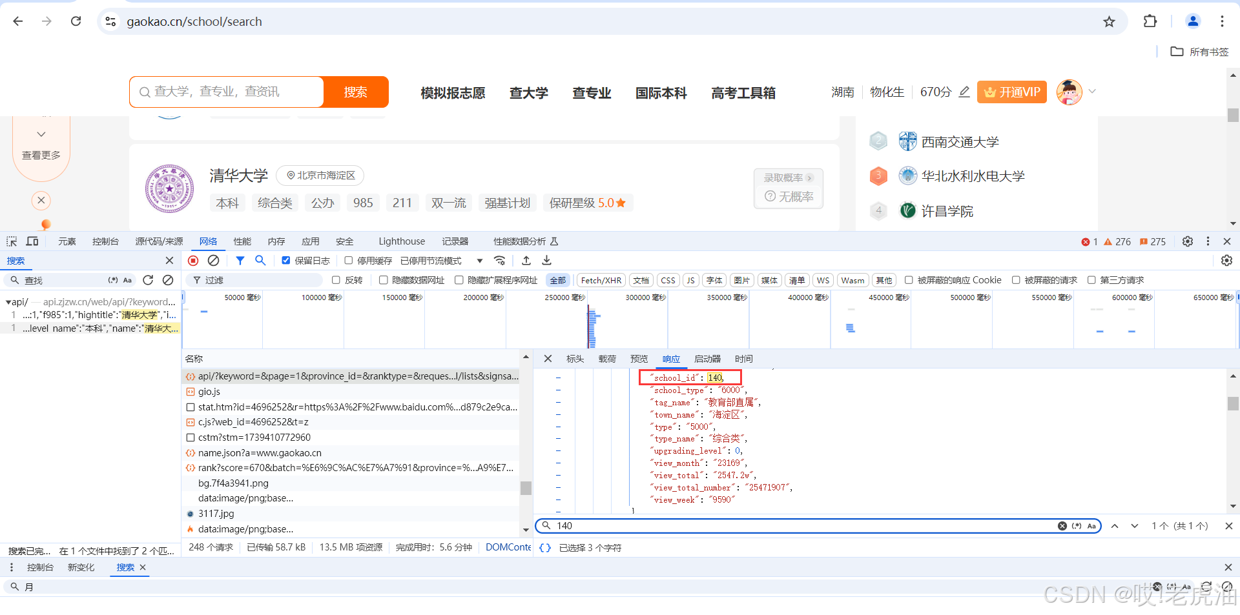This screenshot has height=615, width=1240.
Task: Jump to previous match in response search
Action: click(1115, 526)
